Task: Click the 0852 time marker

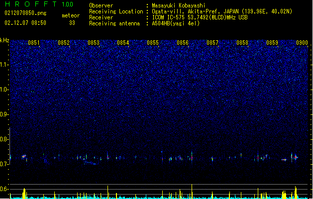Action: 64,43
